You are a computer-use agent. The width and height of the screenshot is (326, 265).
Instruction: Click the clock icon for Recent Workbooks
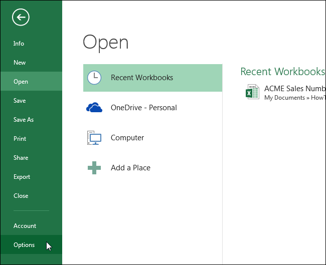(x=94, y=78)
